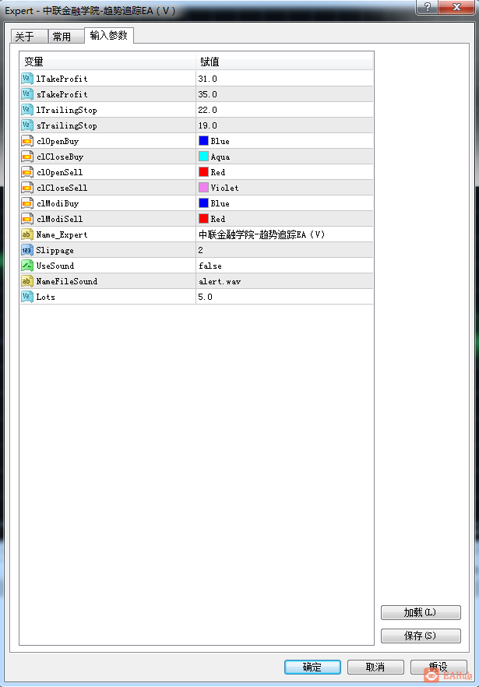Edit the NameFileSound value alert.wav
Screen dimensions: 479x687
click(284, 281)
